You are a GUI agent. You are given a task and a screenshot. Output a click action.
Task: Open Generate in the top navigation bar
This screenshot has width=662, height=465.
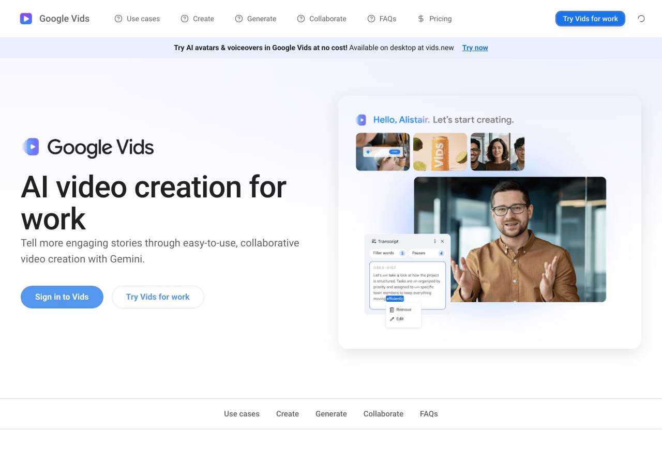point(255,19)
